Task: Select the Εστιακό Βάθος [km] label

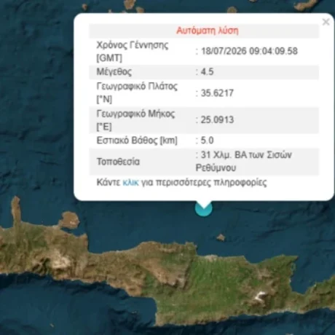Action: point(137,141)
